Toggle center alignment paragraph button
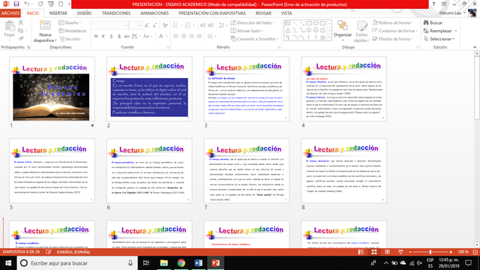This screenshot has width=480, height=270. click(184, 36)
